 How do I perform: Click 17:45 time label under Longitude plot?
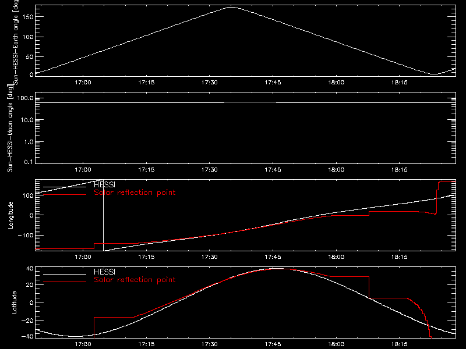click(273, 257)
